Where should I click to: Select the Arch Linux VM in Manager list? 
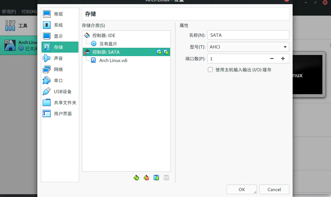(x=19, y=45)
